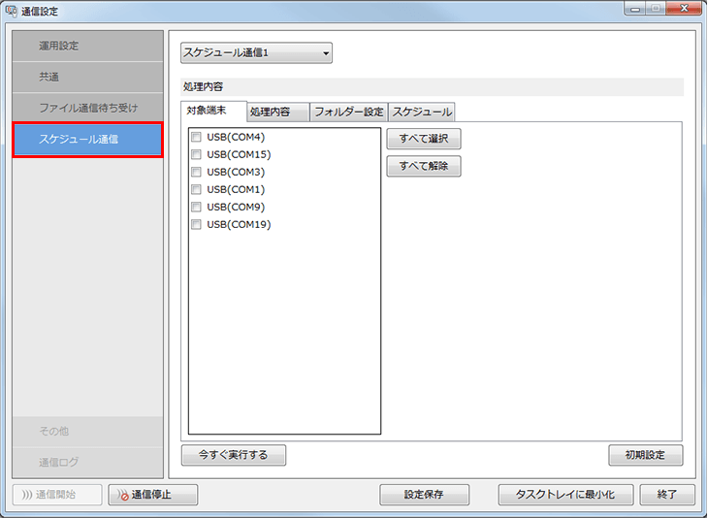Image resolution: width=708 pixels, height=518 pixels.
Task: Select the USB(COM9) checkbox
Action: pos(196,207)
